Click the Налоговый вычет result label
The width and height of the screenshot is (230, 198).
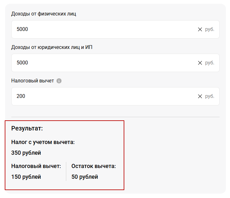(36, 166)
